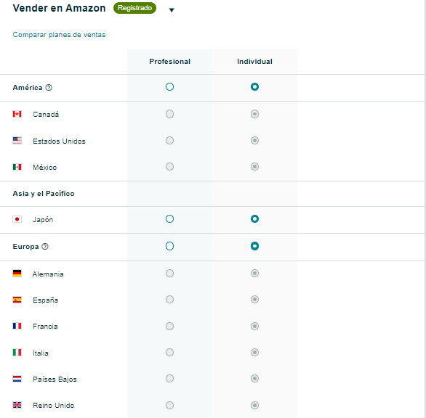
Task: Click the Profesional column header
Action: (170, 62)
